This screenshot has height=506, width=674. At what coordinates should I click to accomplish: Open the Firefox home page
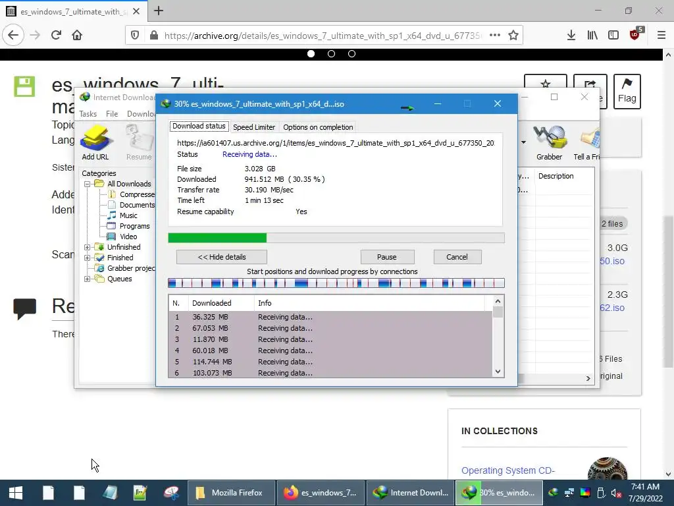77,36
